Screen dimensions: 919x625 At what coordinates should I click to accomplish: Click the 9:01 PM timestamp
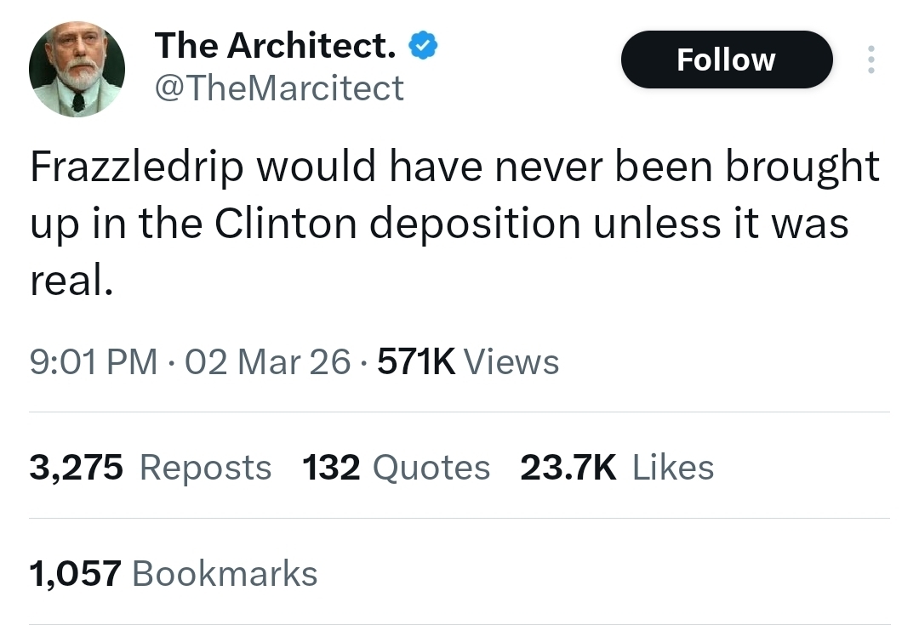pyautogui.click(x=94, y=362)
